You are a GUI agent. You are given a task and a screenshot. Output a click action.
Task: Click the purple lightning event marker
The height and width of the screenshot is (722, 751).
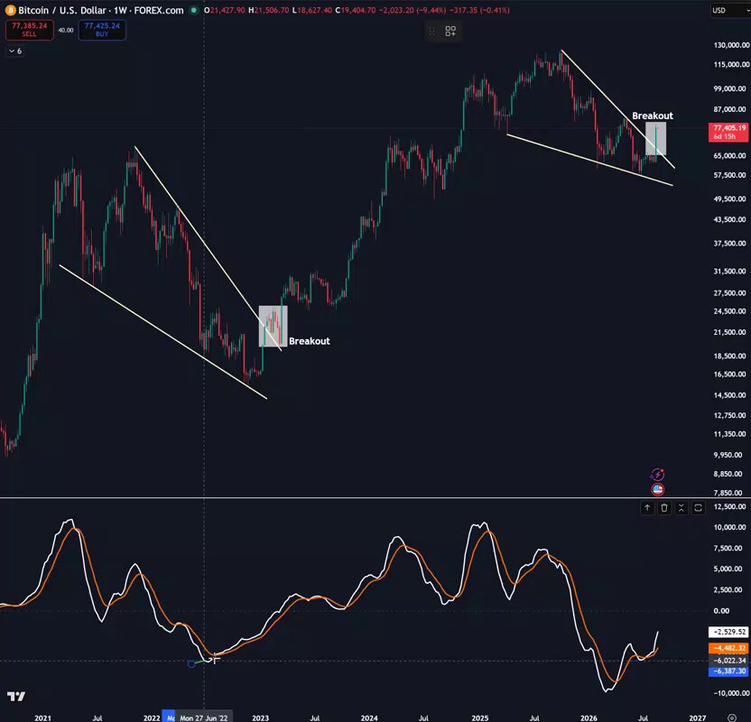click(x=658, y=475)
